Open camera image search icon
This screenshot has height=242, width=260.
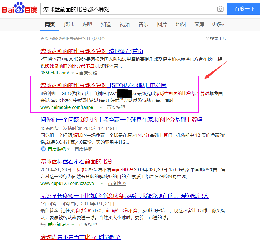220,9
